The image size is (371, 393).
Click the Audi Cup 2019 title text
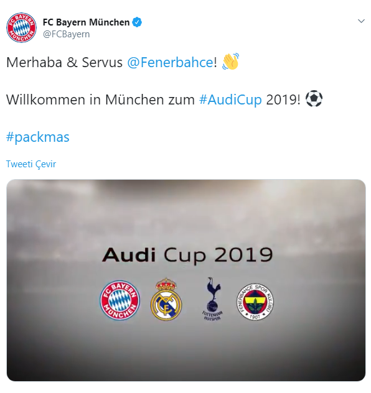[187, 255]
